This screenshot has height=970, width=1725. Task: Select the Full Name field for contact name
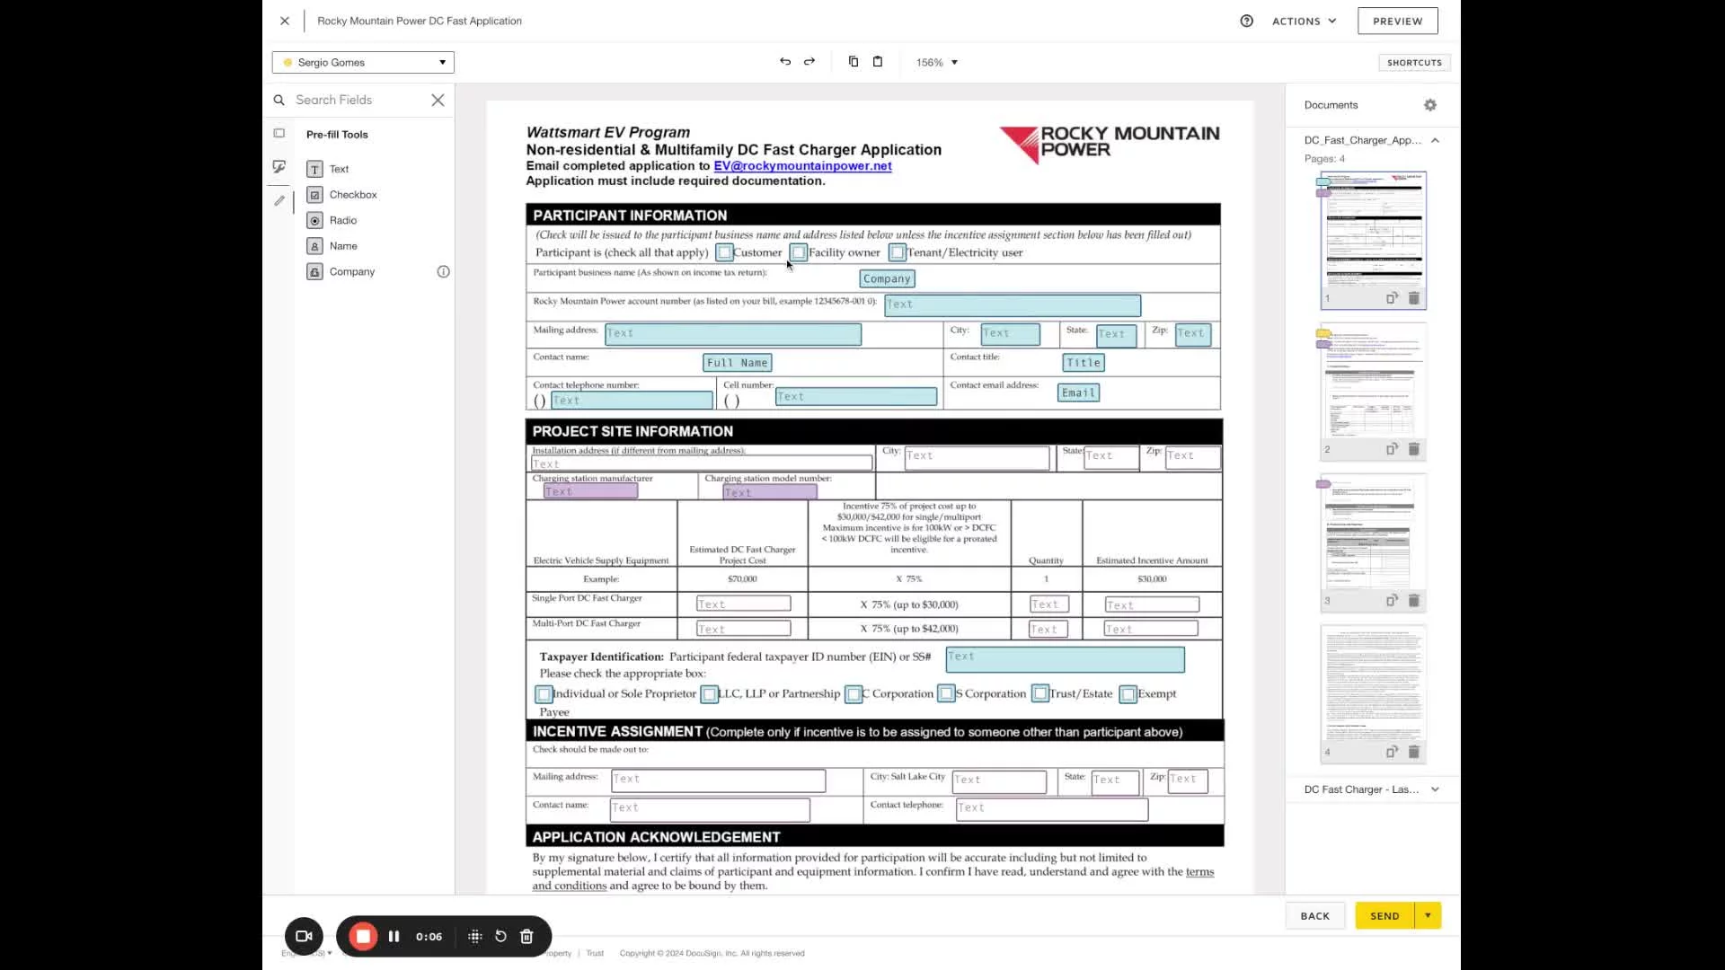[x=737, y=363]
